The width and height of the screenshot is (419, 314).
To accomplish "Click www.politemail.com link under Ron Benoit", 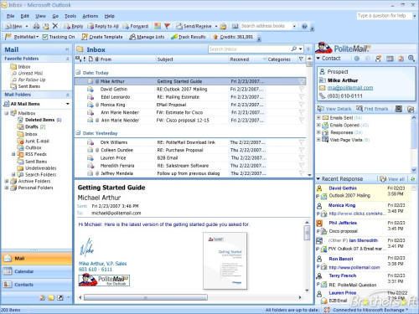I will [x=354, y=267].
